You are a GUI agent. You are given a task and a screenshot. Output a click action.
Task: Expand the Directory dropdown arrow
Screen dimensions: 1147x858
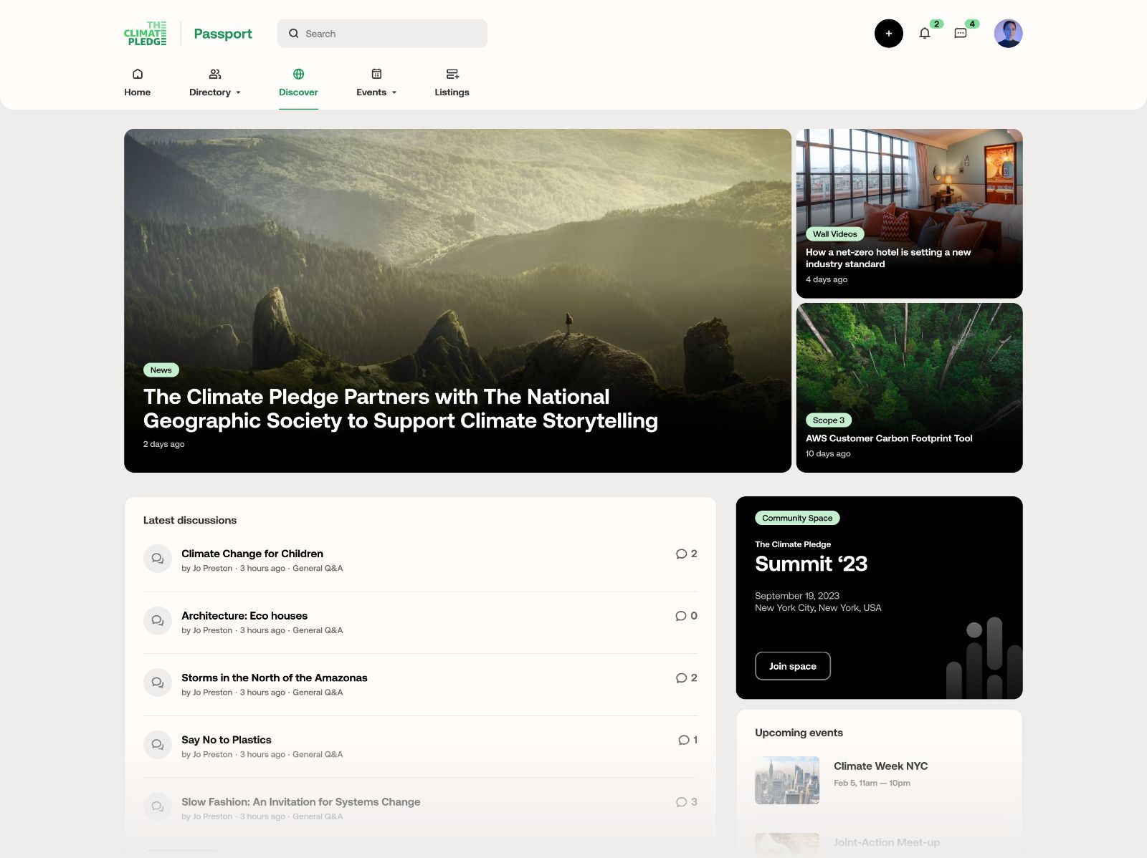[x=239, y=92]
